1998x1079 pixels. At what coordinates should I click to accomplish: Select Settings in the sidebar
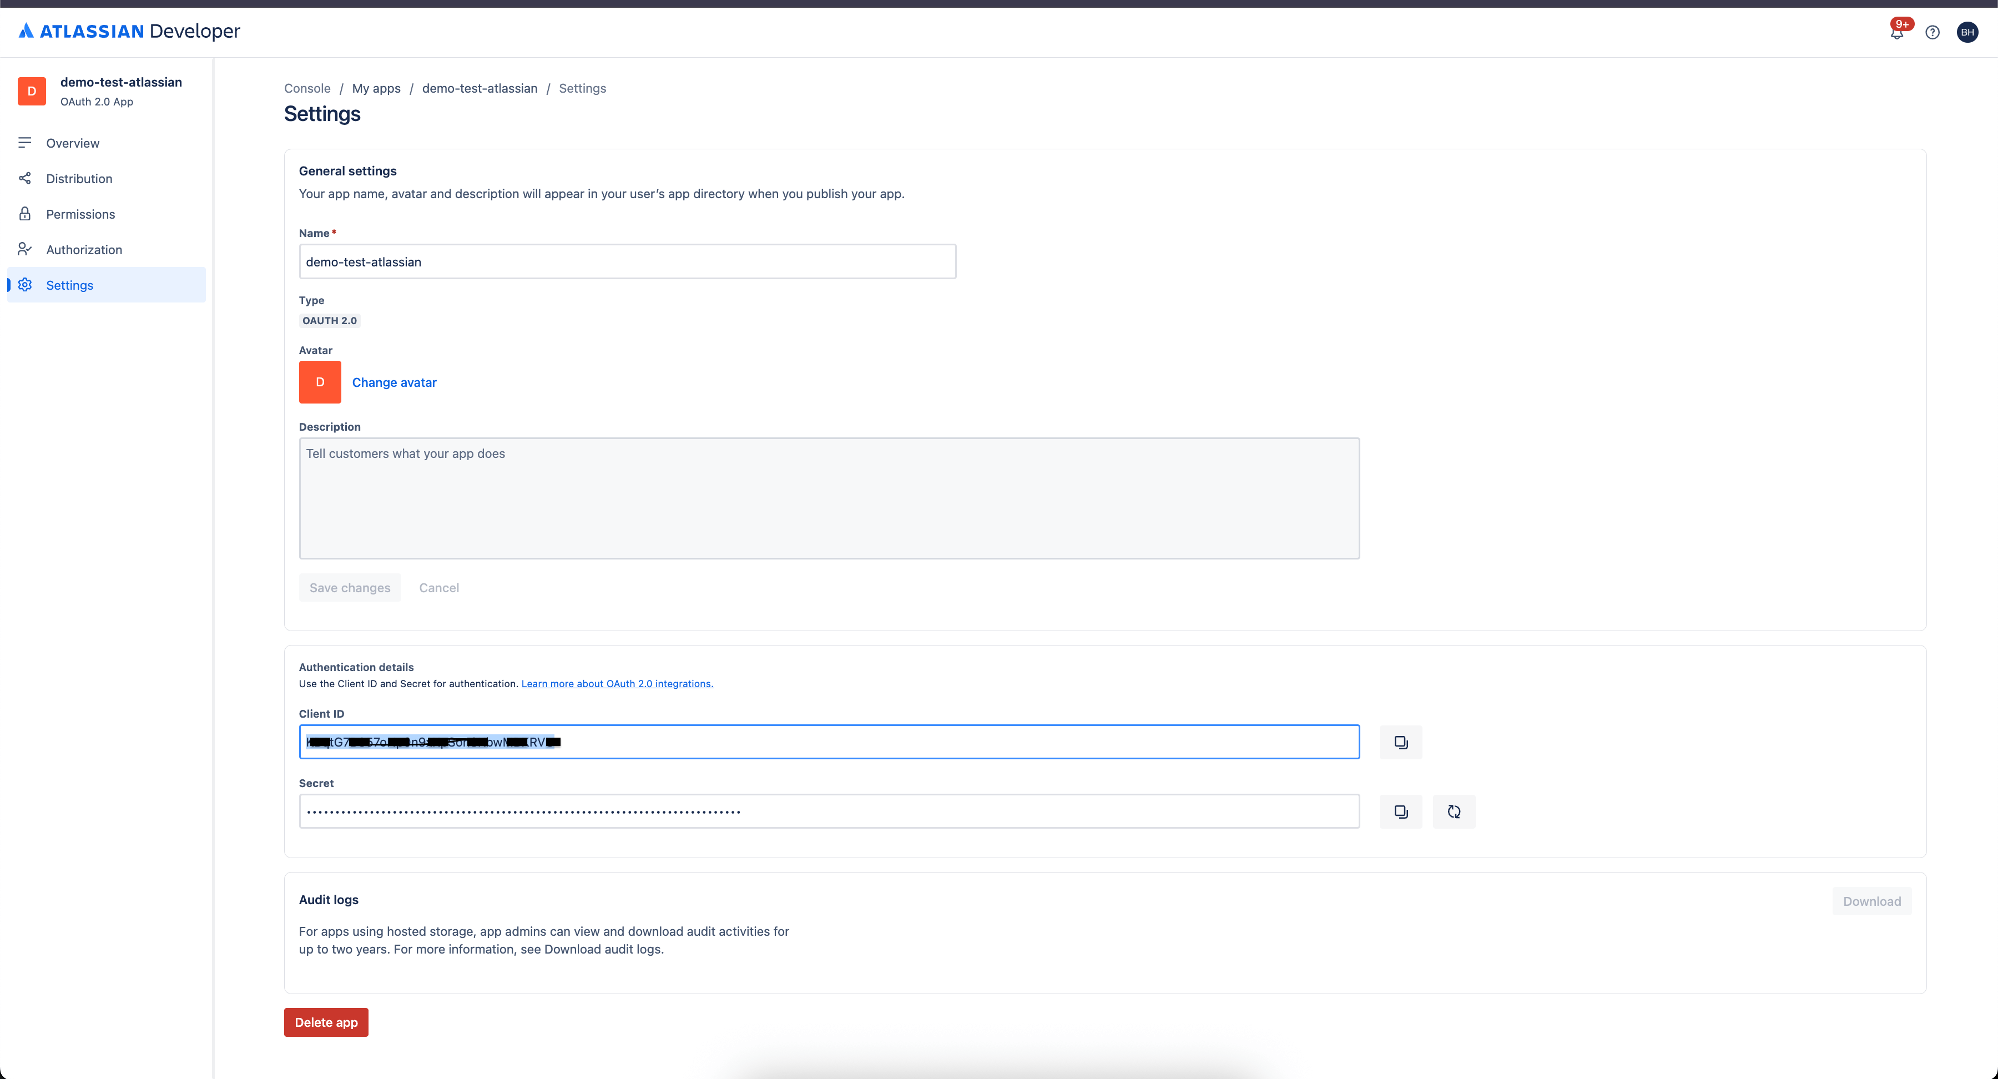coord(106,285)
